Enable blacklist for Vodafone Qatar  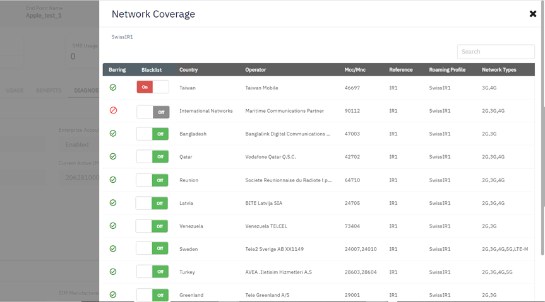tap(152, 156)
